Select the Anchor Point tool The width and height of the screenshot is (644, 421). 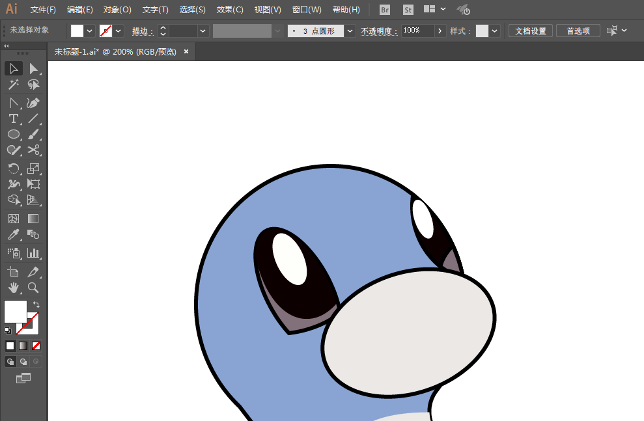point(14,103)
